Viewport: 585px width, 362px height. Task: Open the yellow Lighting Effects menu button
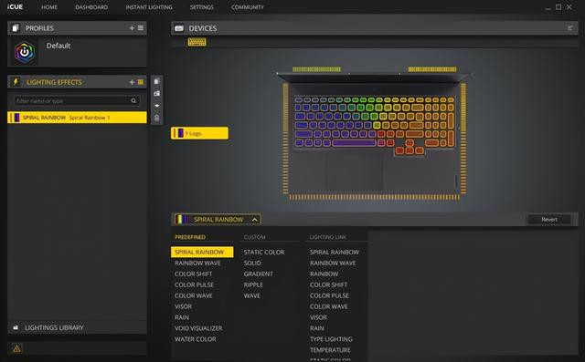[x=141, y=82]
